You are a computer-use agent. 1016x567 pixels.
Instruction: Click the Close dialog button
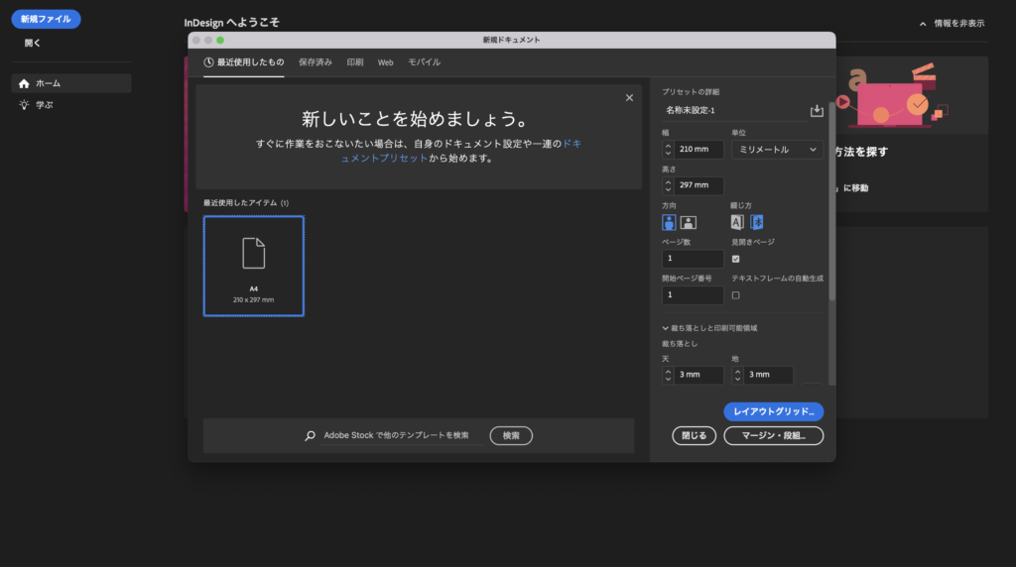click(x=694, y=435)
